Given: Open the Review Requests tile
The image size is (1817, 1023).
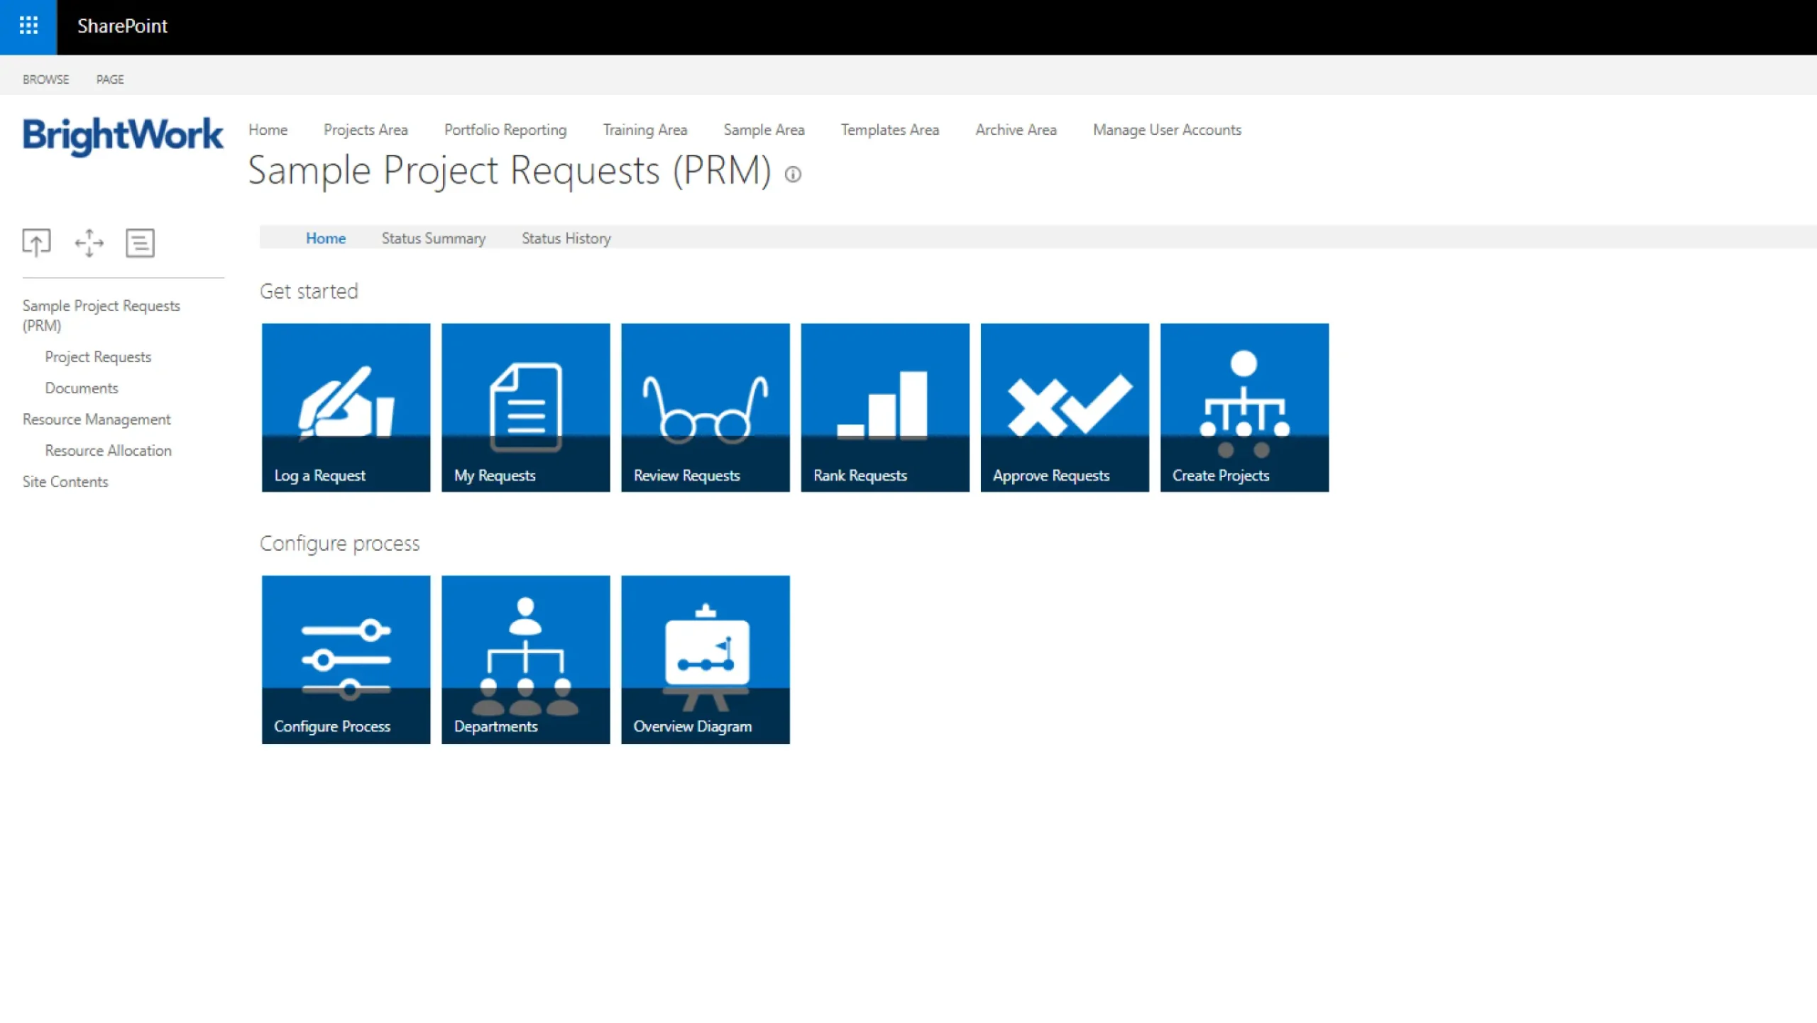Looking at the screenshot, I should point(705,407).
